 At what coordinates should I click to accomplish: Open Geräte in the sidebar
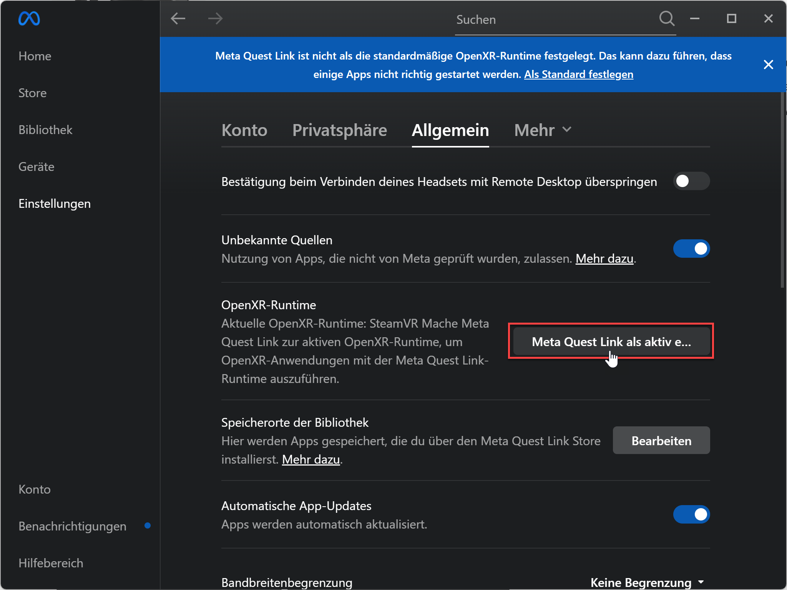click(37, 167)
